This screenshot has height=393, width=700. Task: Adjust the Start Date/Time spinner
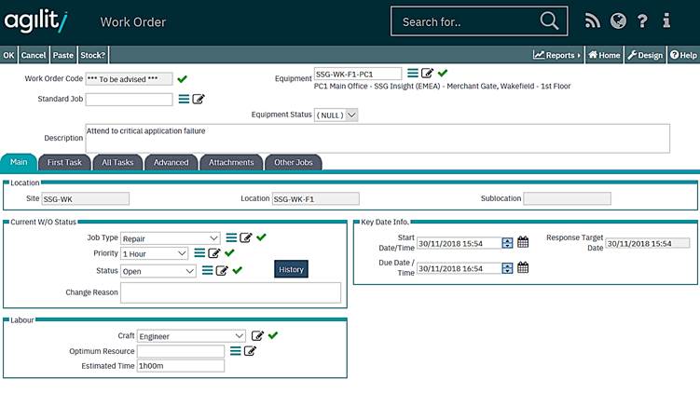coord(507,243)
